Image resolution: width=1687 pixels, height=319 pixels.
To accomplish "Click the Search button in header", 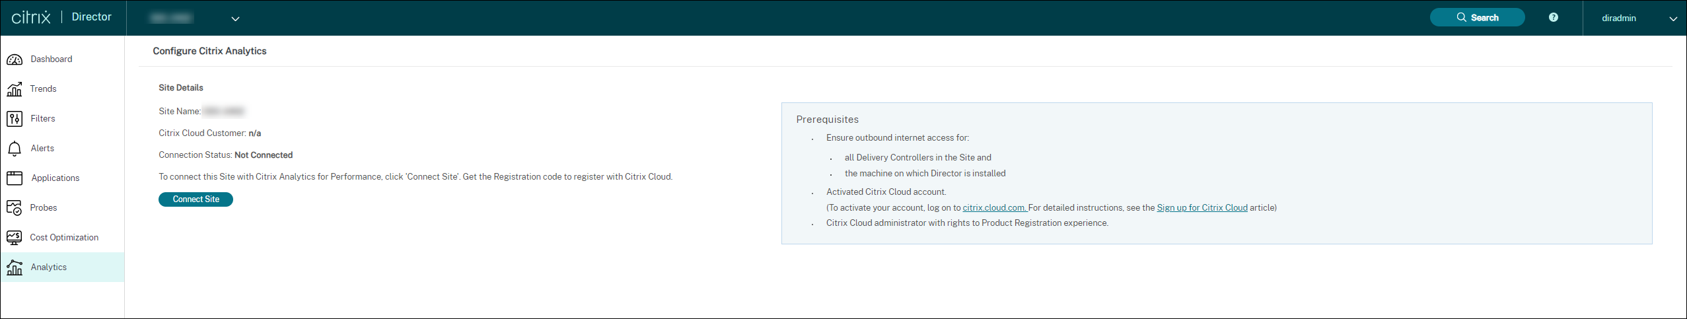I will (1477, 18).
